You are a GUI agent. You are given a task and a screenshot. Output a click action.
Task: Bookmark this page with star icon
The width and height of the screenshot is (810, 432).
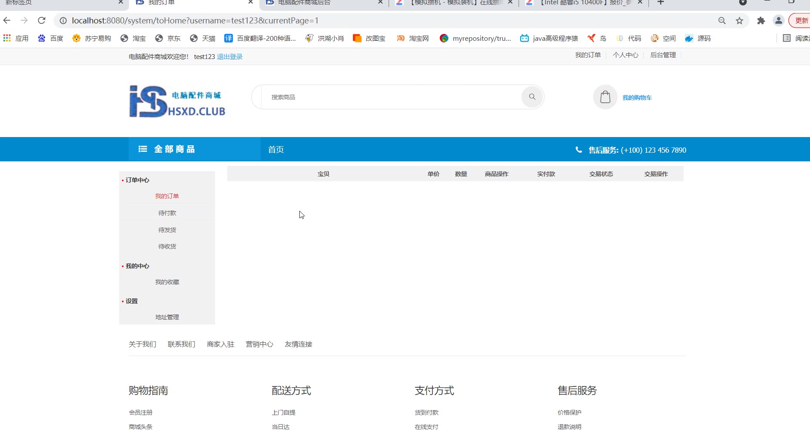[x=739, y=20]
